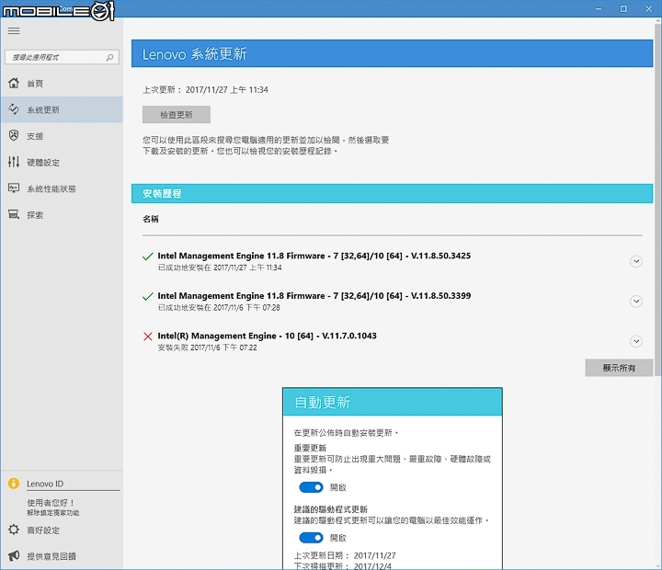Click 解除鎖定獨家功能 unlock link

(52, 513)
